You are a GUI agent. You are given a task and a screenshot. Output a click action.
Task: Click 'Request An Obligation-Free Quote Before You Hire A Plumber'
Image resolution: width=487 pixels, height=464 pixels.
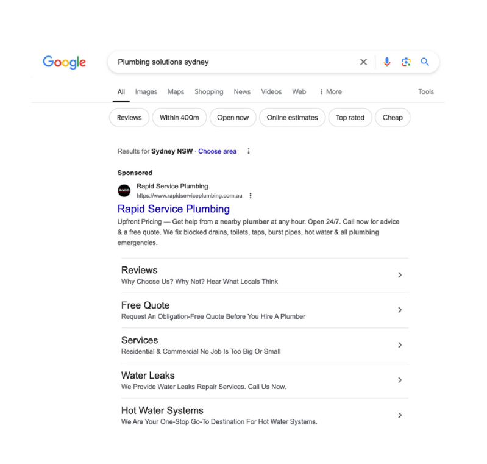tap(213, 316)
